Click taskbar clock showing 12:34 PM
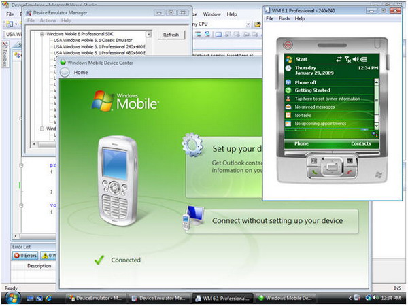The image size is (408, 306). (390, 299)
